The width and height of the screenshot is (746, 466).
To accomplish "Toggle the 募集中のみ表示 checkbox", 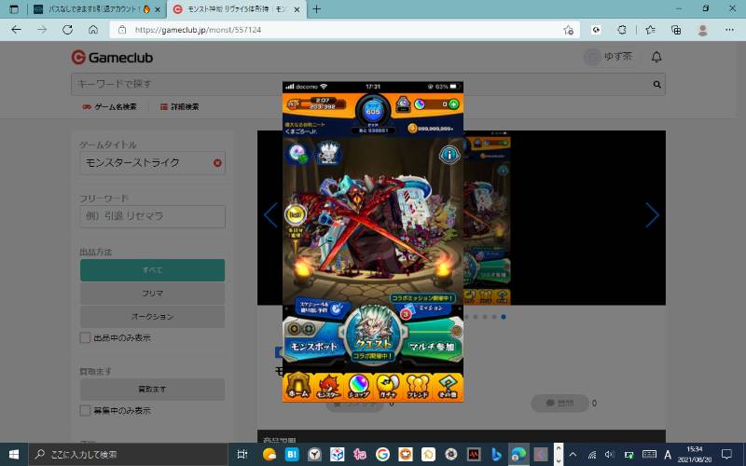I will [x=85, y=410].
